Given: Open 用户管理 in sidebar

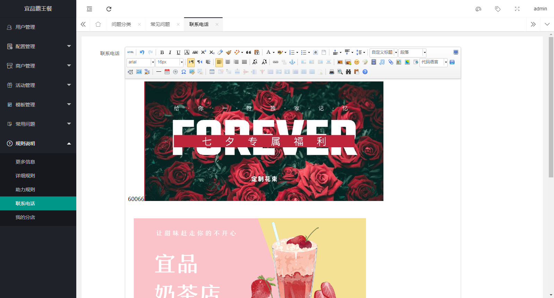Looking at the screenshot, I should tap(38, 27).
